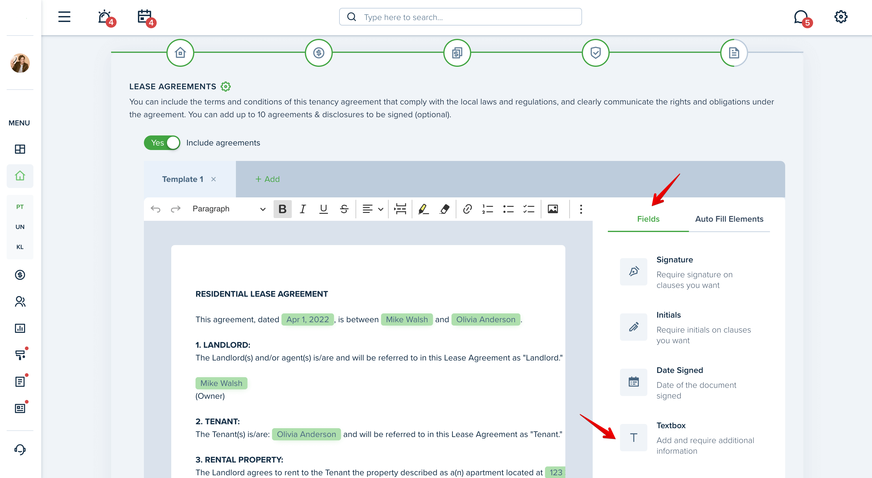Show more toolbar options
This screenshot has height=478, width=872.
581,209
